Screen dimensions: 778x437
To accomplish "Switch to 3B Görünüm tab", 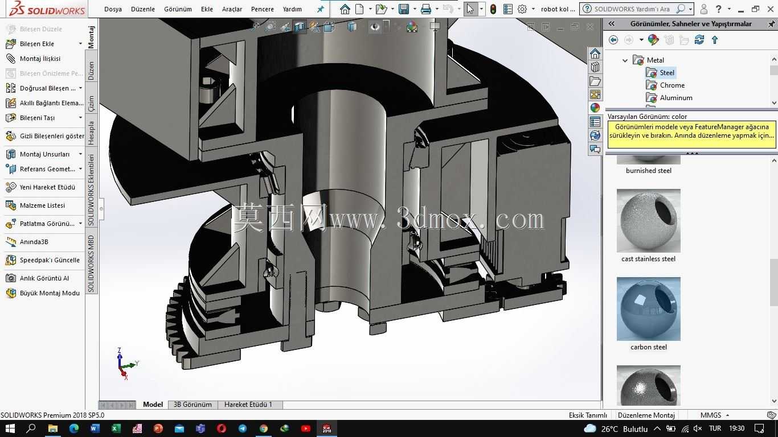I will pos(193,405).
